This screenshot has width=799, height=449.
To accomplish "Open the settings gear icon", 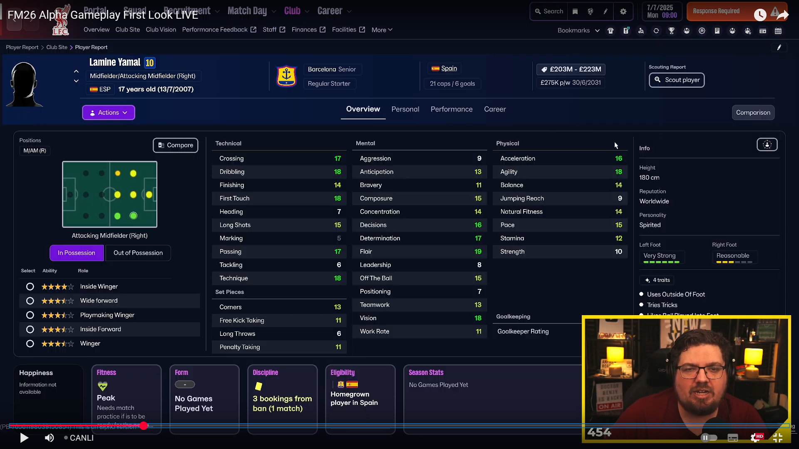I will pos(623,12).
